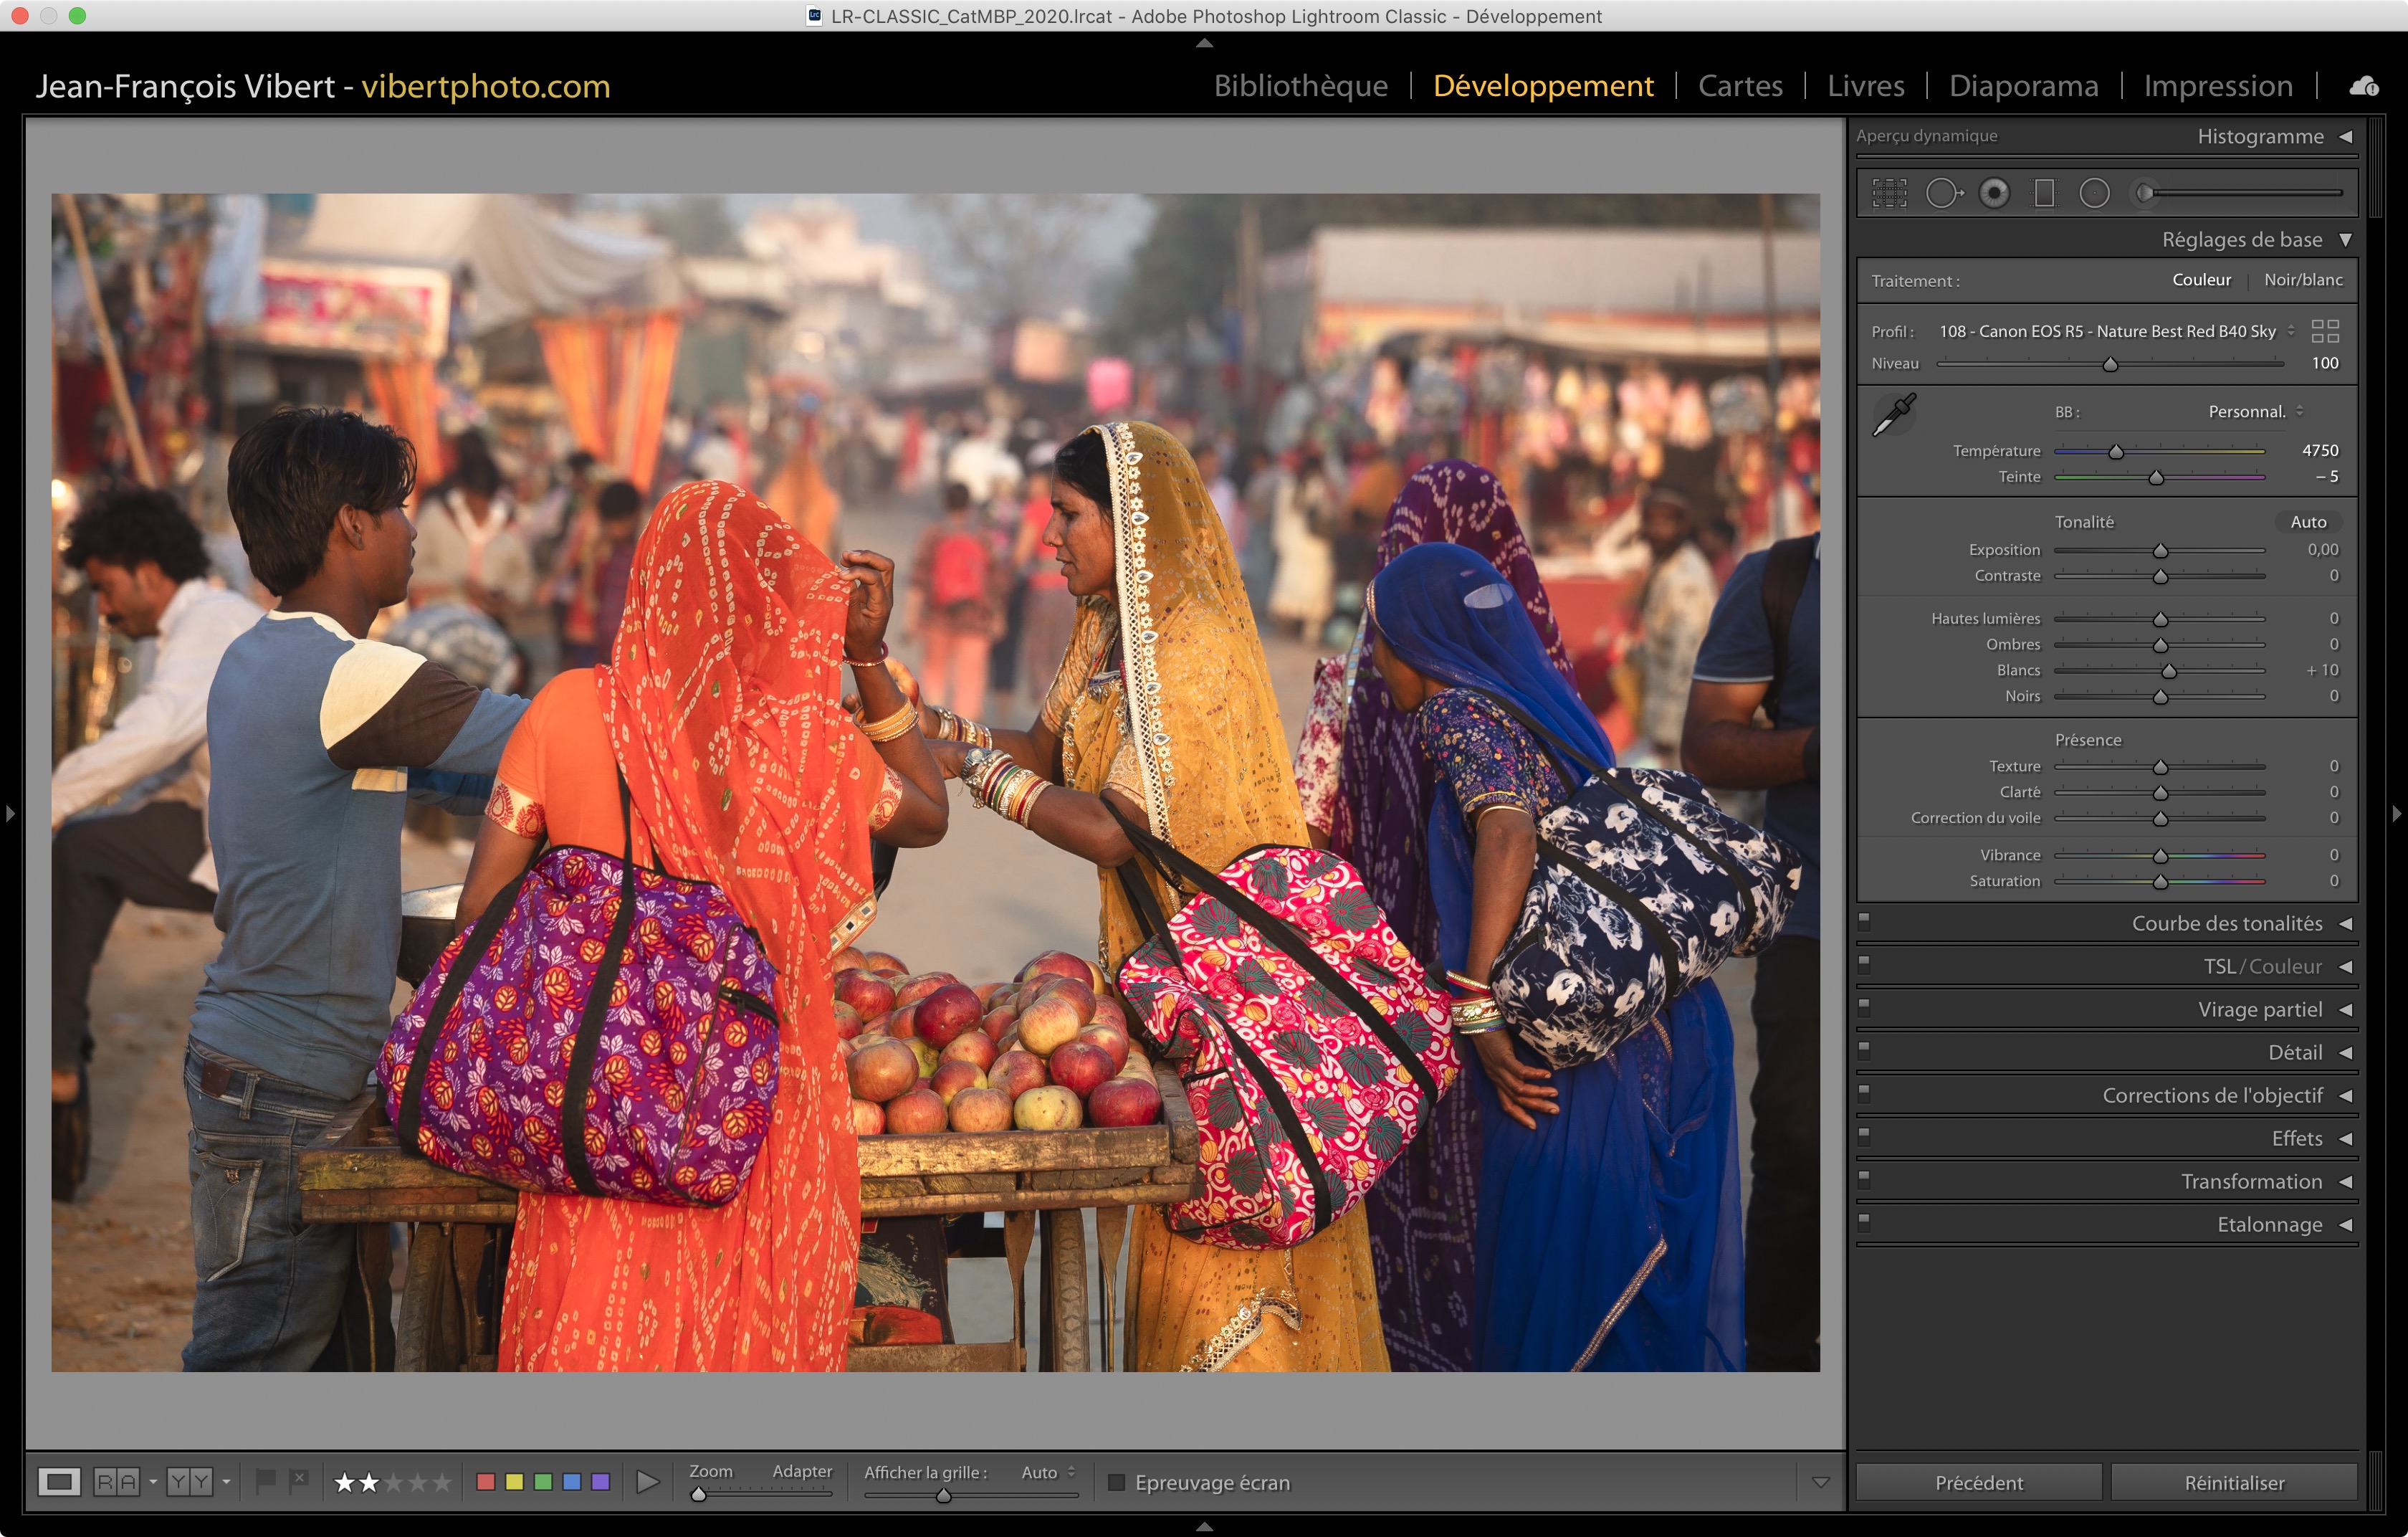Viewport: 2408px width, 1537px height.
Task: Open the Impression module
Action: tap(2217, 86)
